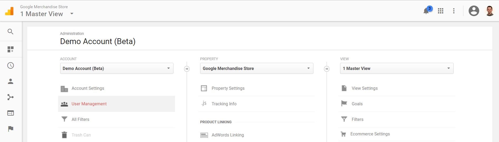The height and width of the screenshot is (142, 499).
Task: Click the Property Settings layout icon
Action: (204, 88)
